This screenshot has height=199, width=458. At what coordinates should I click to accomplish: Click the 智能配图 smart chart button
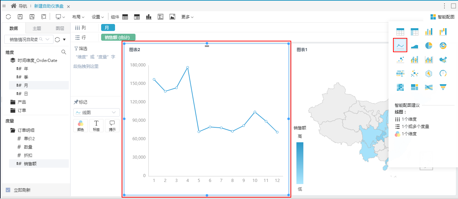[442, 17]
